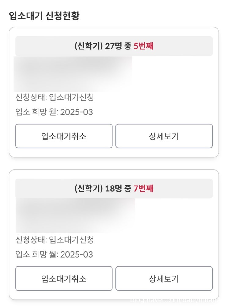Click the 2025-03 value in first card
Image resolution: width=227 pixels, height=307 pixels.
click(x=76, y=112)
